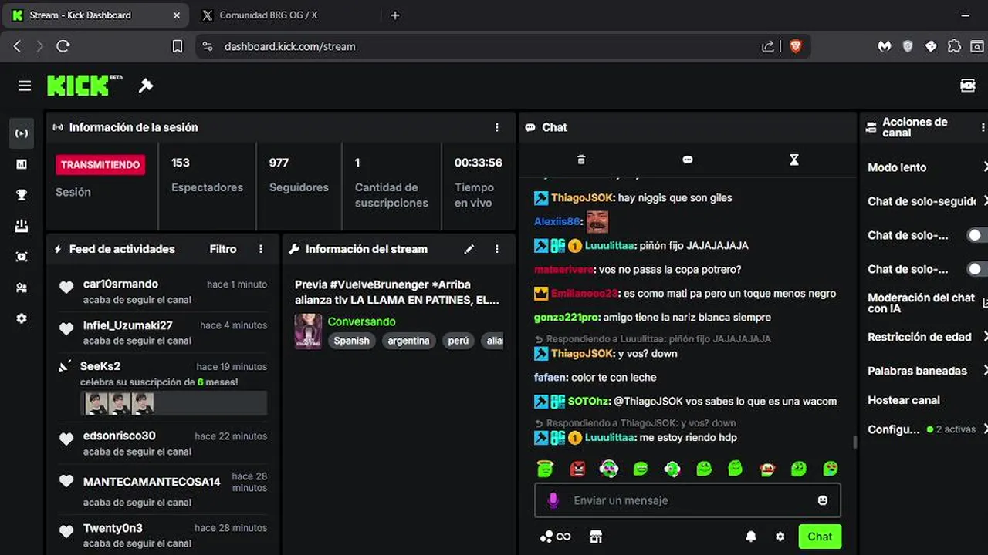The width and height of the screenshot is (988, 555).
Task: Click the browser back arrow
Action: (17, 46)
